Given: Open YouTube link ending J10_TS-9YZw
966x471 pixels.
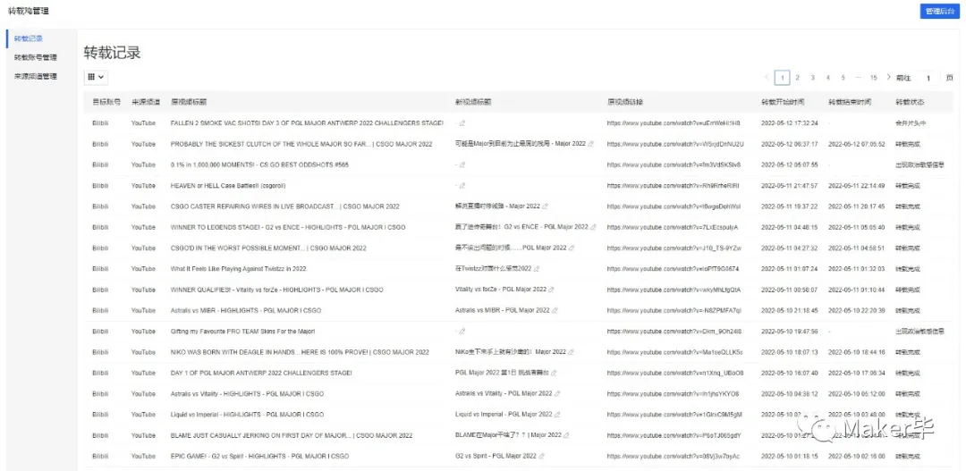Looking at the screenshot, I should [674, 248].
